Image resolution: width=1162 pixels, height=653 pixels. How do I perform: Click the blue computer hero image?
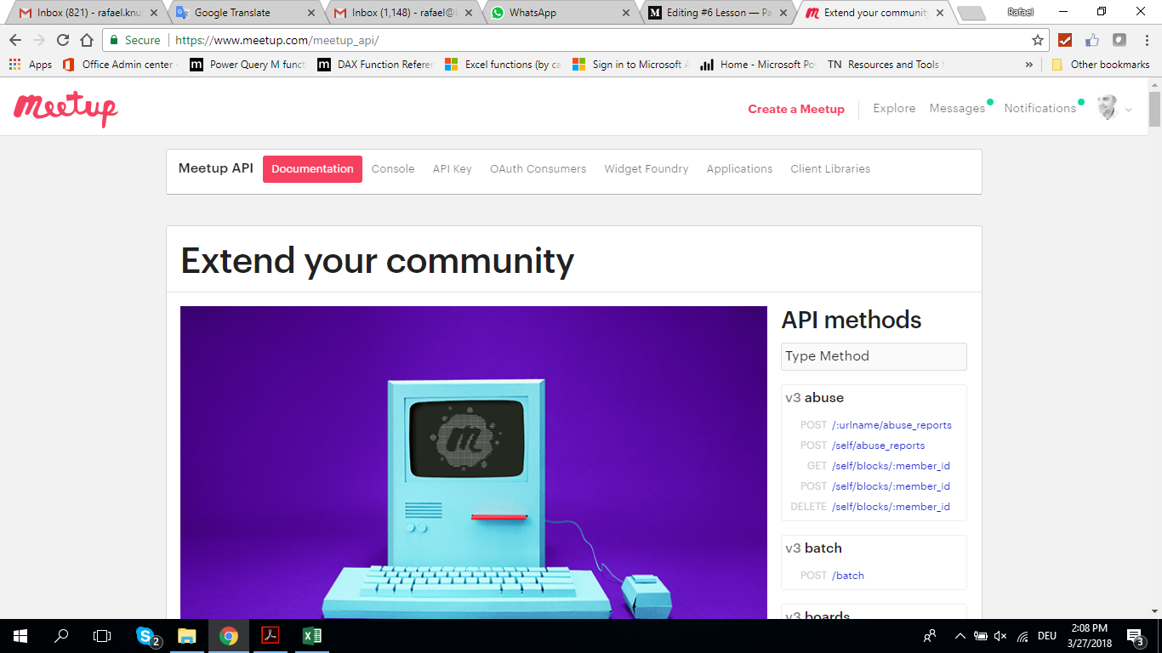click(x=474, y=463)
